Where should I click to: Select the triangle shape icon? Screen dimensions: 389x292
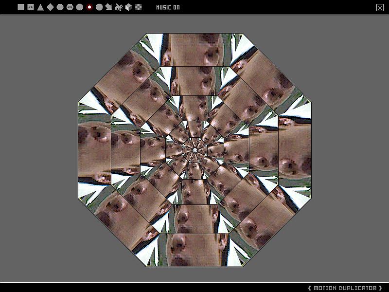(40, 7)
